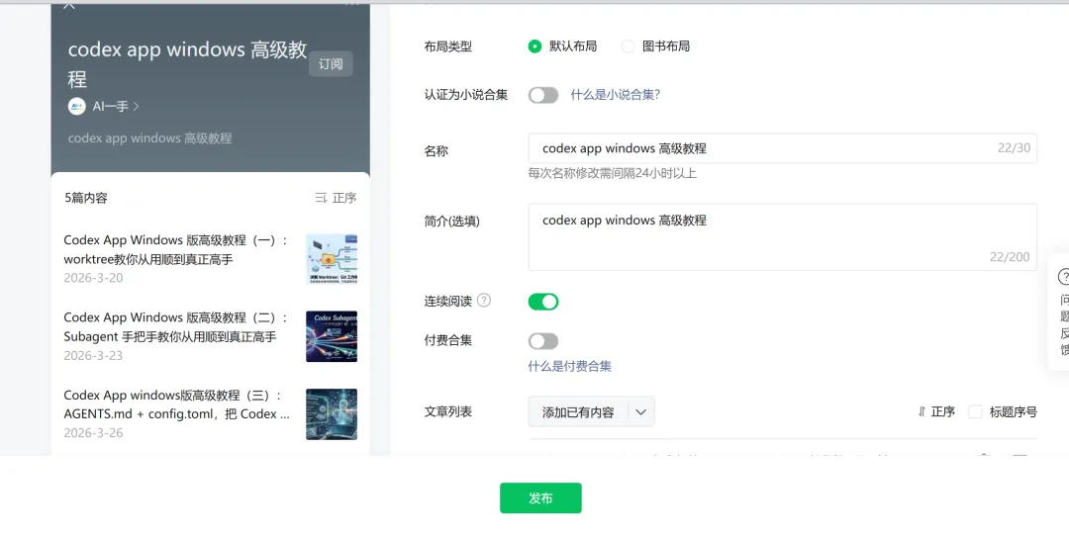Click the collection title in preview header

click(187, 64)
